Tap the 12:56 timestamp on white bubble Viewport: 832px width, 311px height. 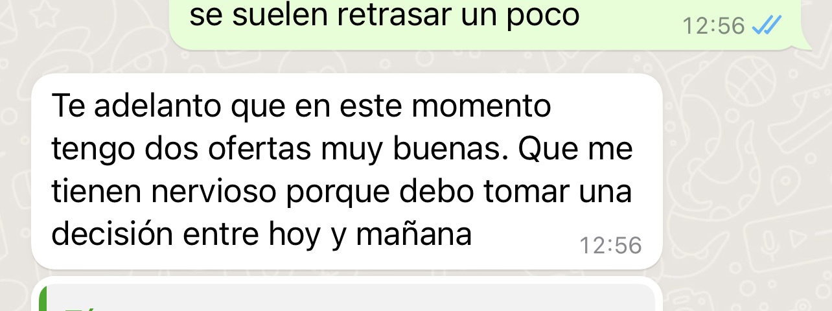coord(610,246)
